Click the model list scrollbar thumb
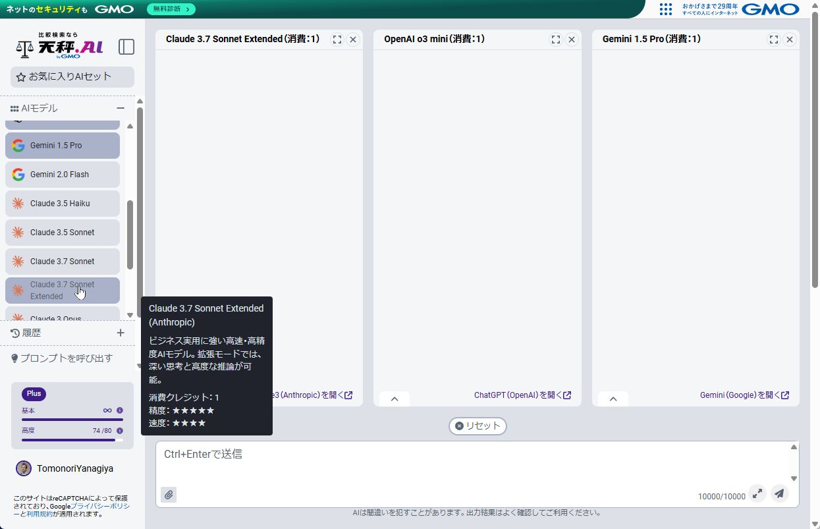 pyautogui.click(x=130, y=235)
